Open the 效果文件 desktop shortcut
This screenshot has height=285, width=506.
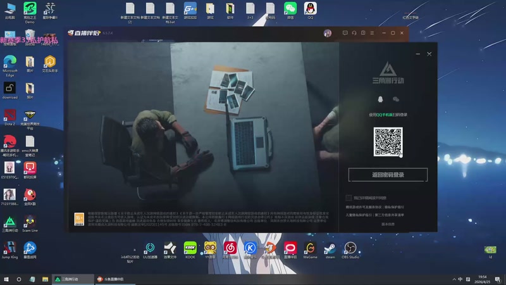tap(170, 250)
